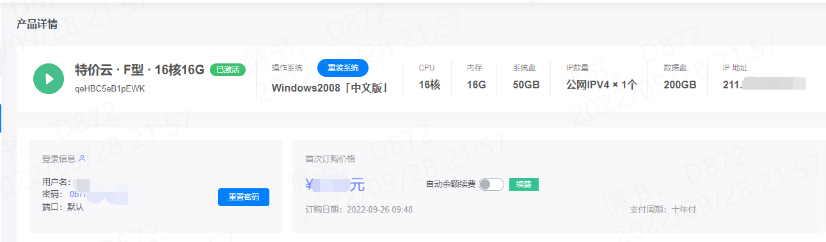Toggle the 自动余额续费 switch
Image resolution: width=826 pixels, height=242 pixels.
click(x=491, y=184)
